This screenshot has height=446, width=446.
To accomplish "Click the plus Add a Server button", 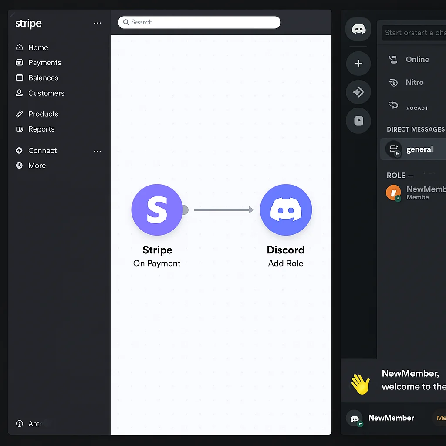I will [358, 63].
